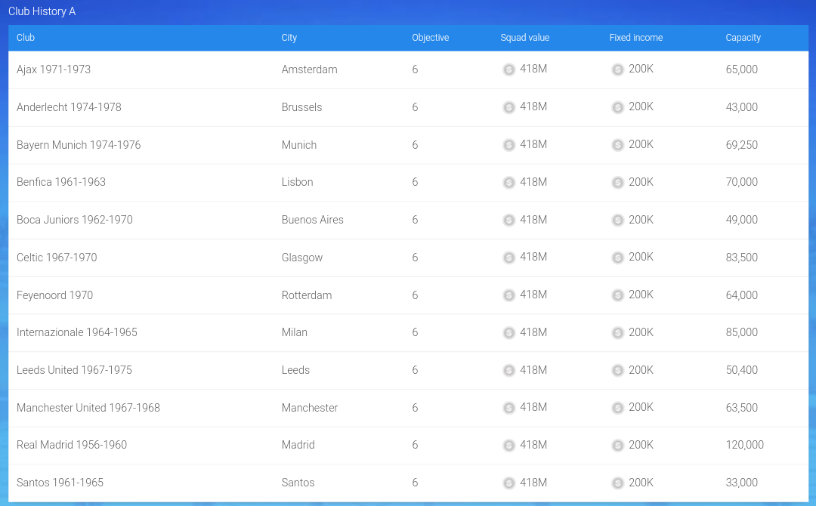Click the coin icon in Real Madrid squad value cell
Viewport: 816px width, 506px height.
click(x=509, y=446)
